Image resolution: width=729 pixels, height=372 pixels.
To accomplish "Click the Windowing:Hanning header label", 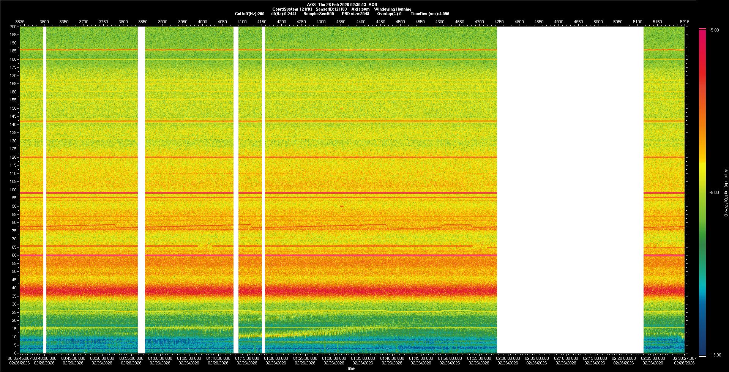I will coord(393,9).
